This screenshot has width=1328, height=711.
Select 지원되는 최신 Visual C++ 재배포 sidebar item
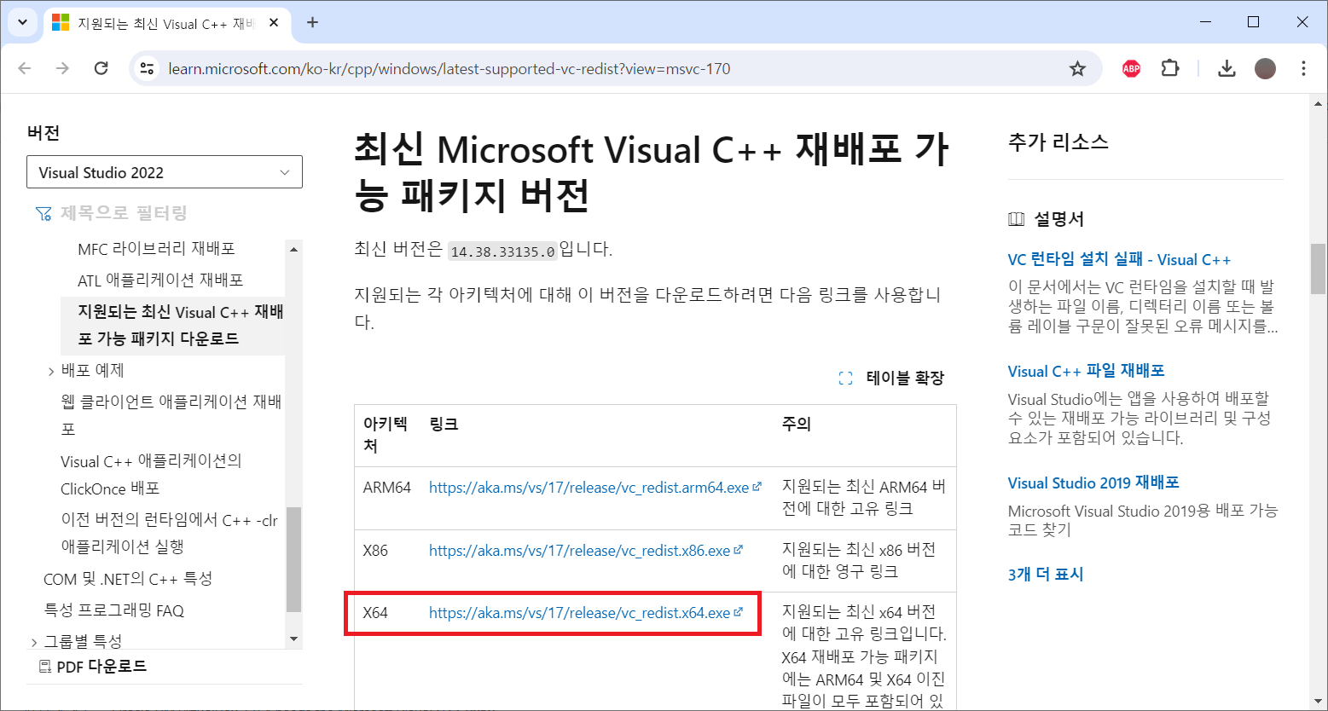[x=173, y=325]
